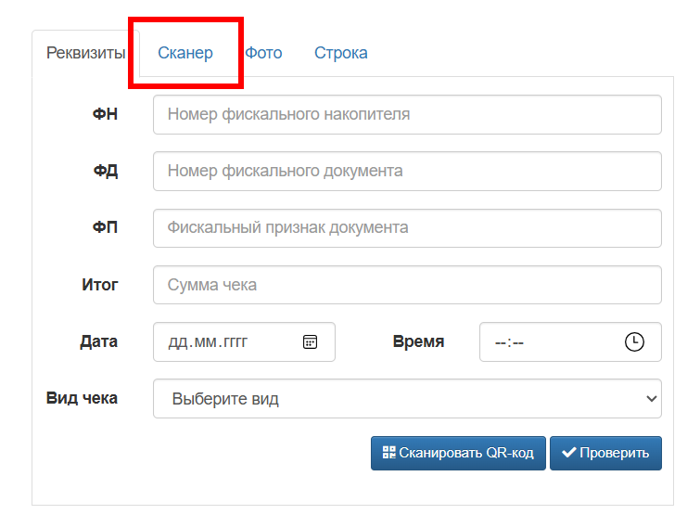Click into the Сумма чека field
Screen dimensions: 700x527
(406, 285)
